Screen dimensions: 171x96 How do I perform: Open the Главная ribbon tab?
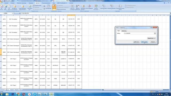coord(6,3)
